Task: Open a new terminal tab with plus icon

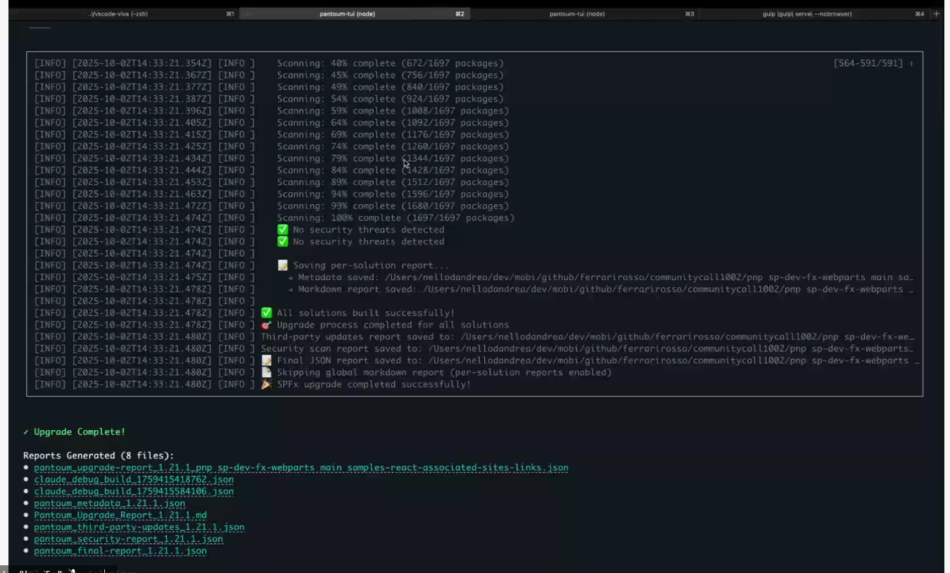Action: click(936, 14)
